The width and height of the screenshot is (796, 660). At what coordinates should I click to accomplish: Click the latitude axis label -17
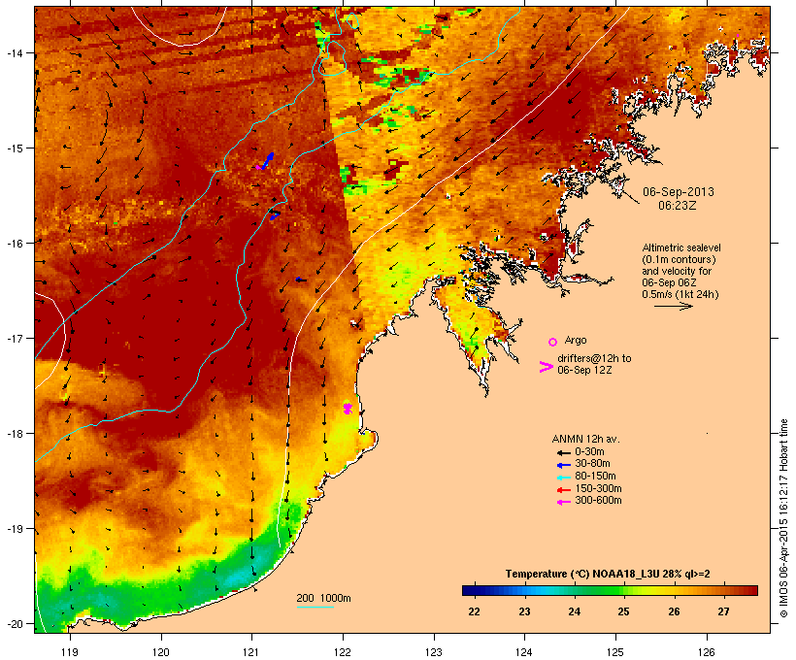[14, 338]
